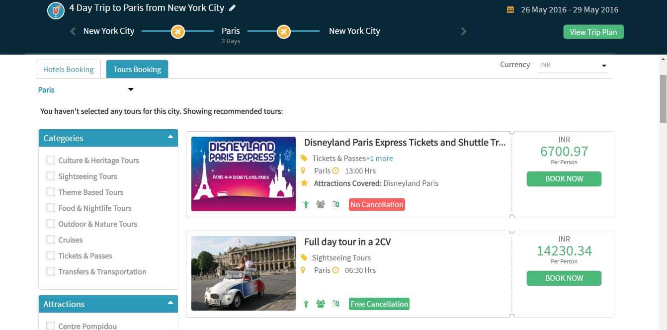Click the date range 26 May 2016 - 29 May 2016
The width and height of the screenshot is (667, 330).
[570, 9]
